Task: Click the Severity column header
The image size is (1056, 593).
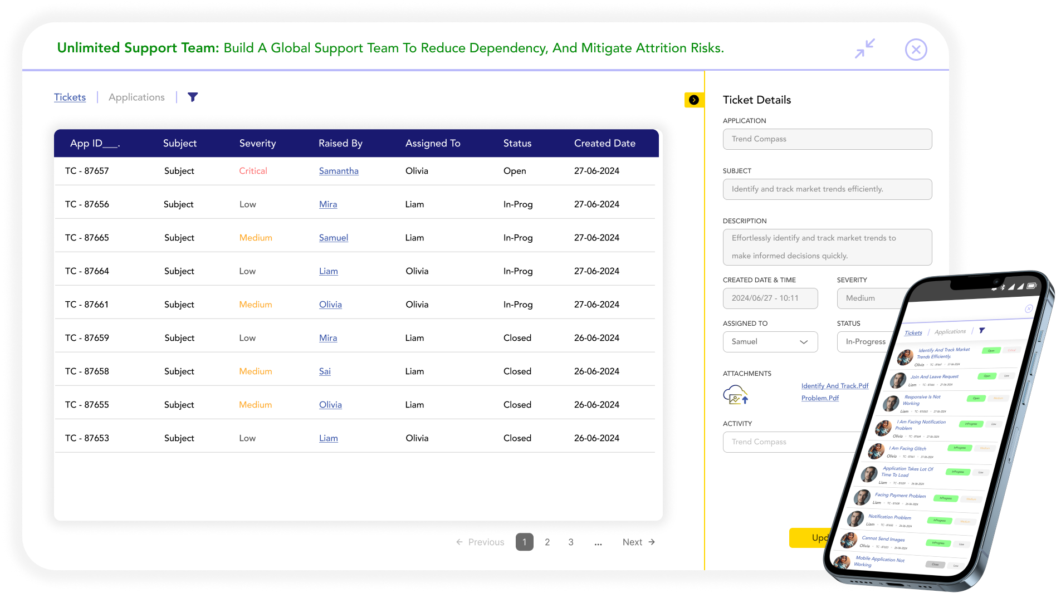Action: 257,144
